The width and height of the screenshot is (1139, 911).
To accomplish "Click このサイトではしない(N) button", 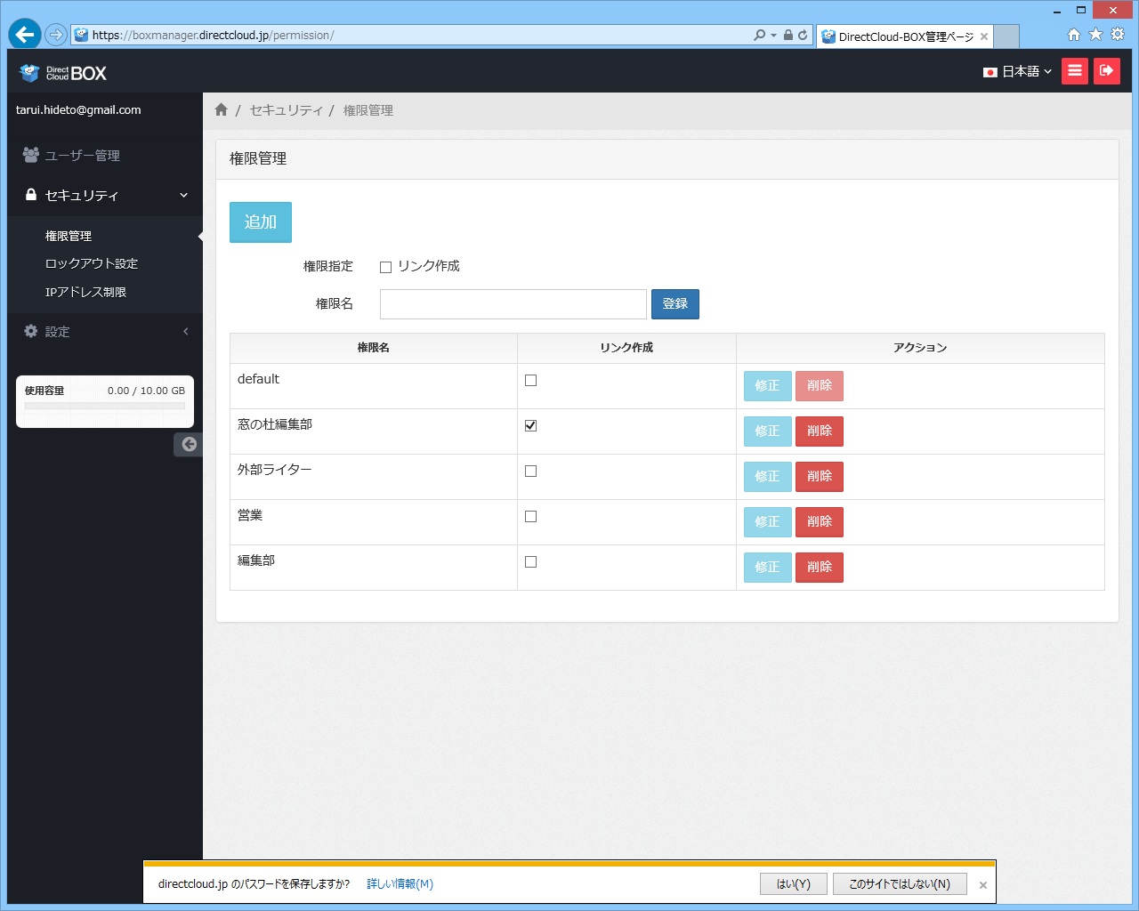I will (x=900, y=884).
